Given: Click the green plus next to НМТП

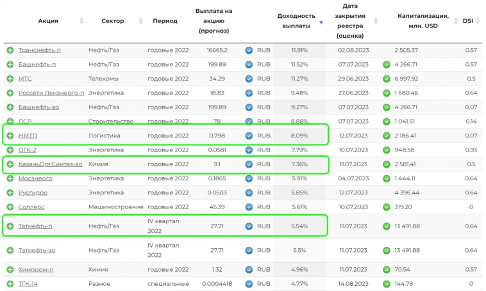Looking at the screenshot, I should [x=10, y=136].
